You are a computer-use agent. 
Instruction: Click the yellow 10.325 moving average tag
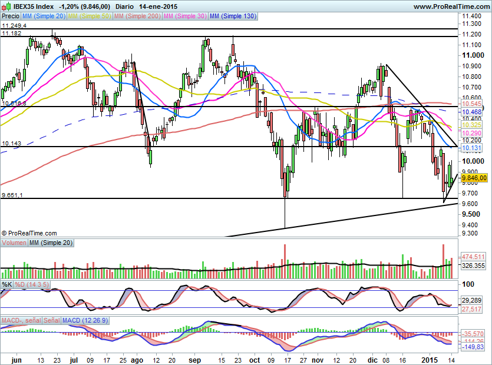[471, 125]
